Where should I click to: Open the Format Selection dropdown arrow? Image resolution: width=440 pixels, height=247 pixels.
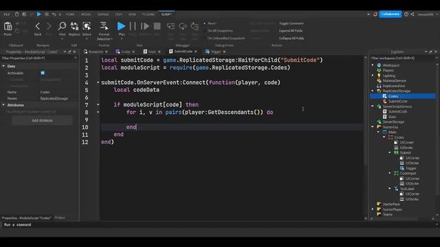coord(111,39)
